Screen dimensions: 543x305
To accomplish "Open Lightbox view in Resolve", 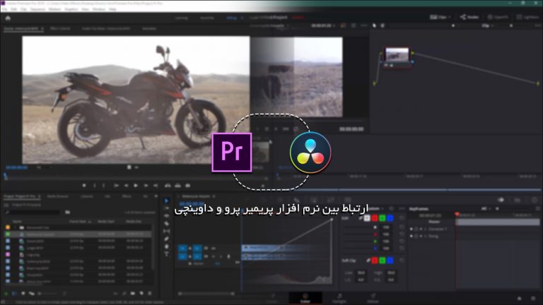I will [x=527, y=17].
